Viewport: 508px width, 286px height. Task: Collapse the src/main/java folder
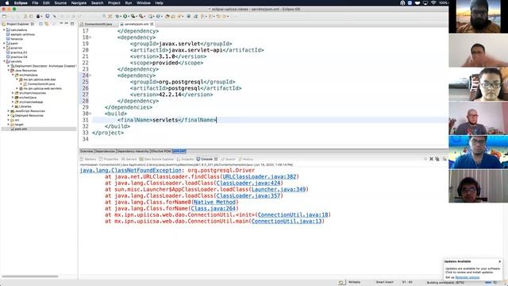point(13,75)
